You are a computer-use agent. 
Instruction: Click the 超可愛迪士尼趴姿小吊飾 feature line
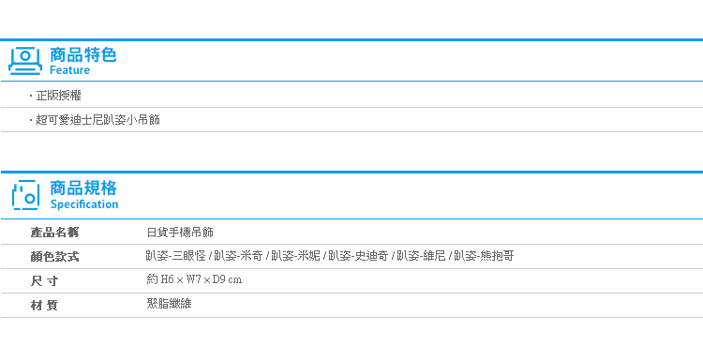(x=97, y=120)
